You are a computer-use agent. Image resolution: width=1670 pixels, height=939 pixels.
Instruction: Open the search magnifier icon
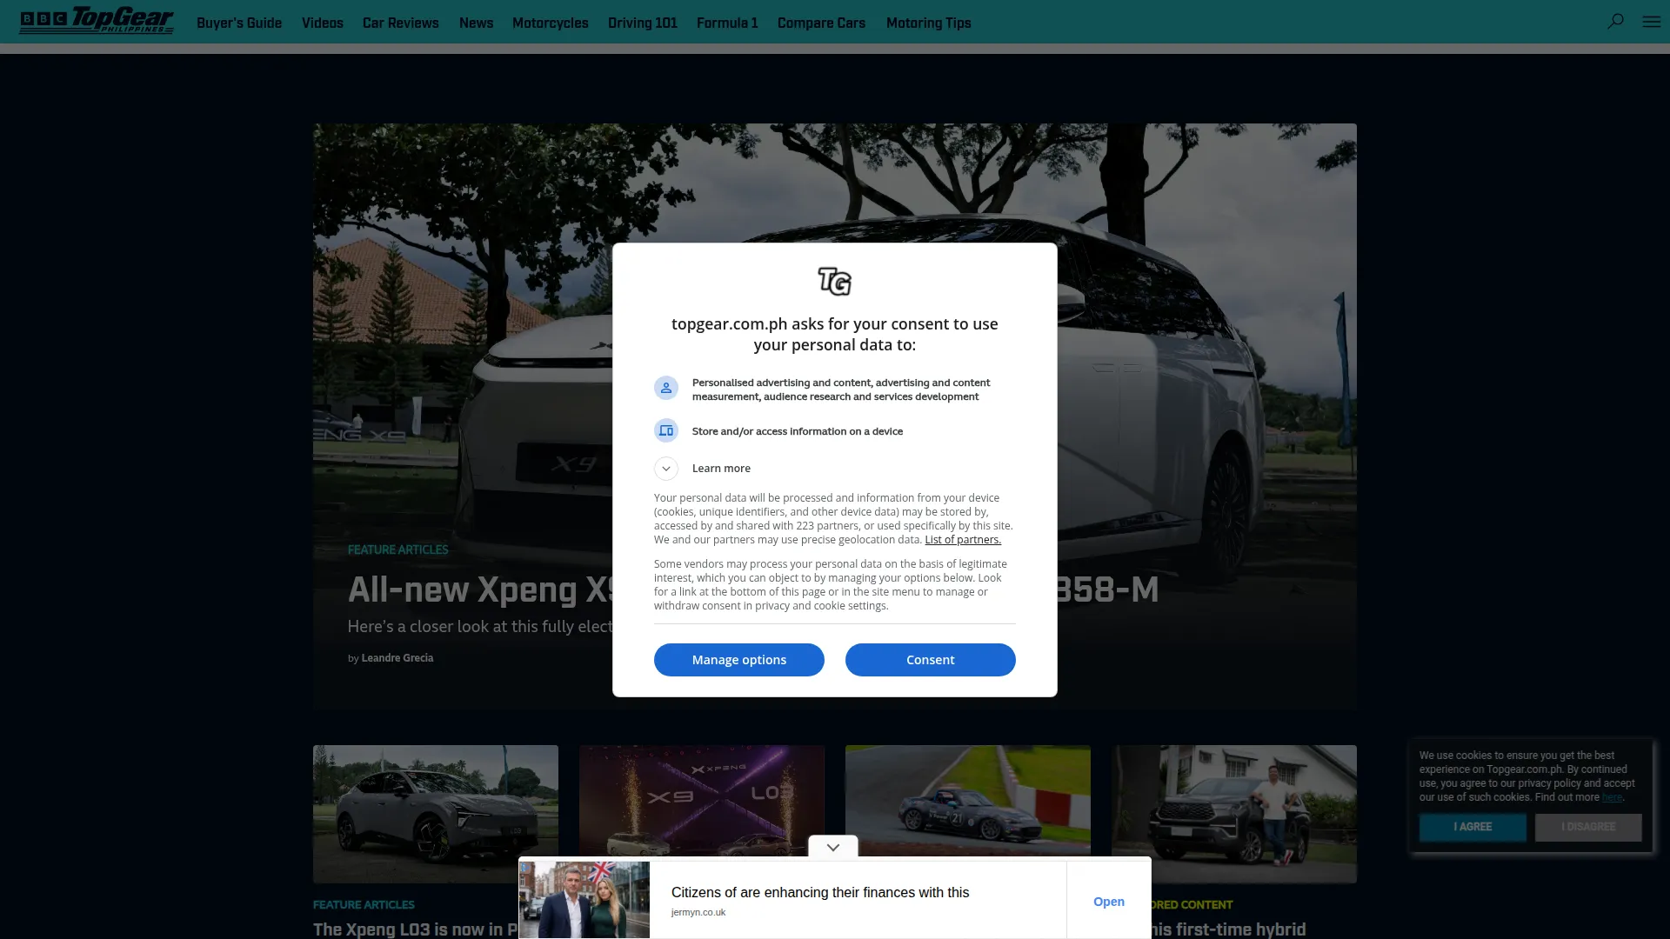1615,21
